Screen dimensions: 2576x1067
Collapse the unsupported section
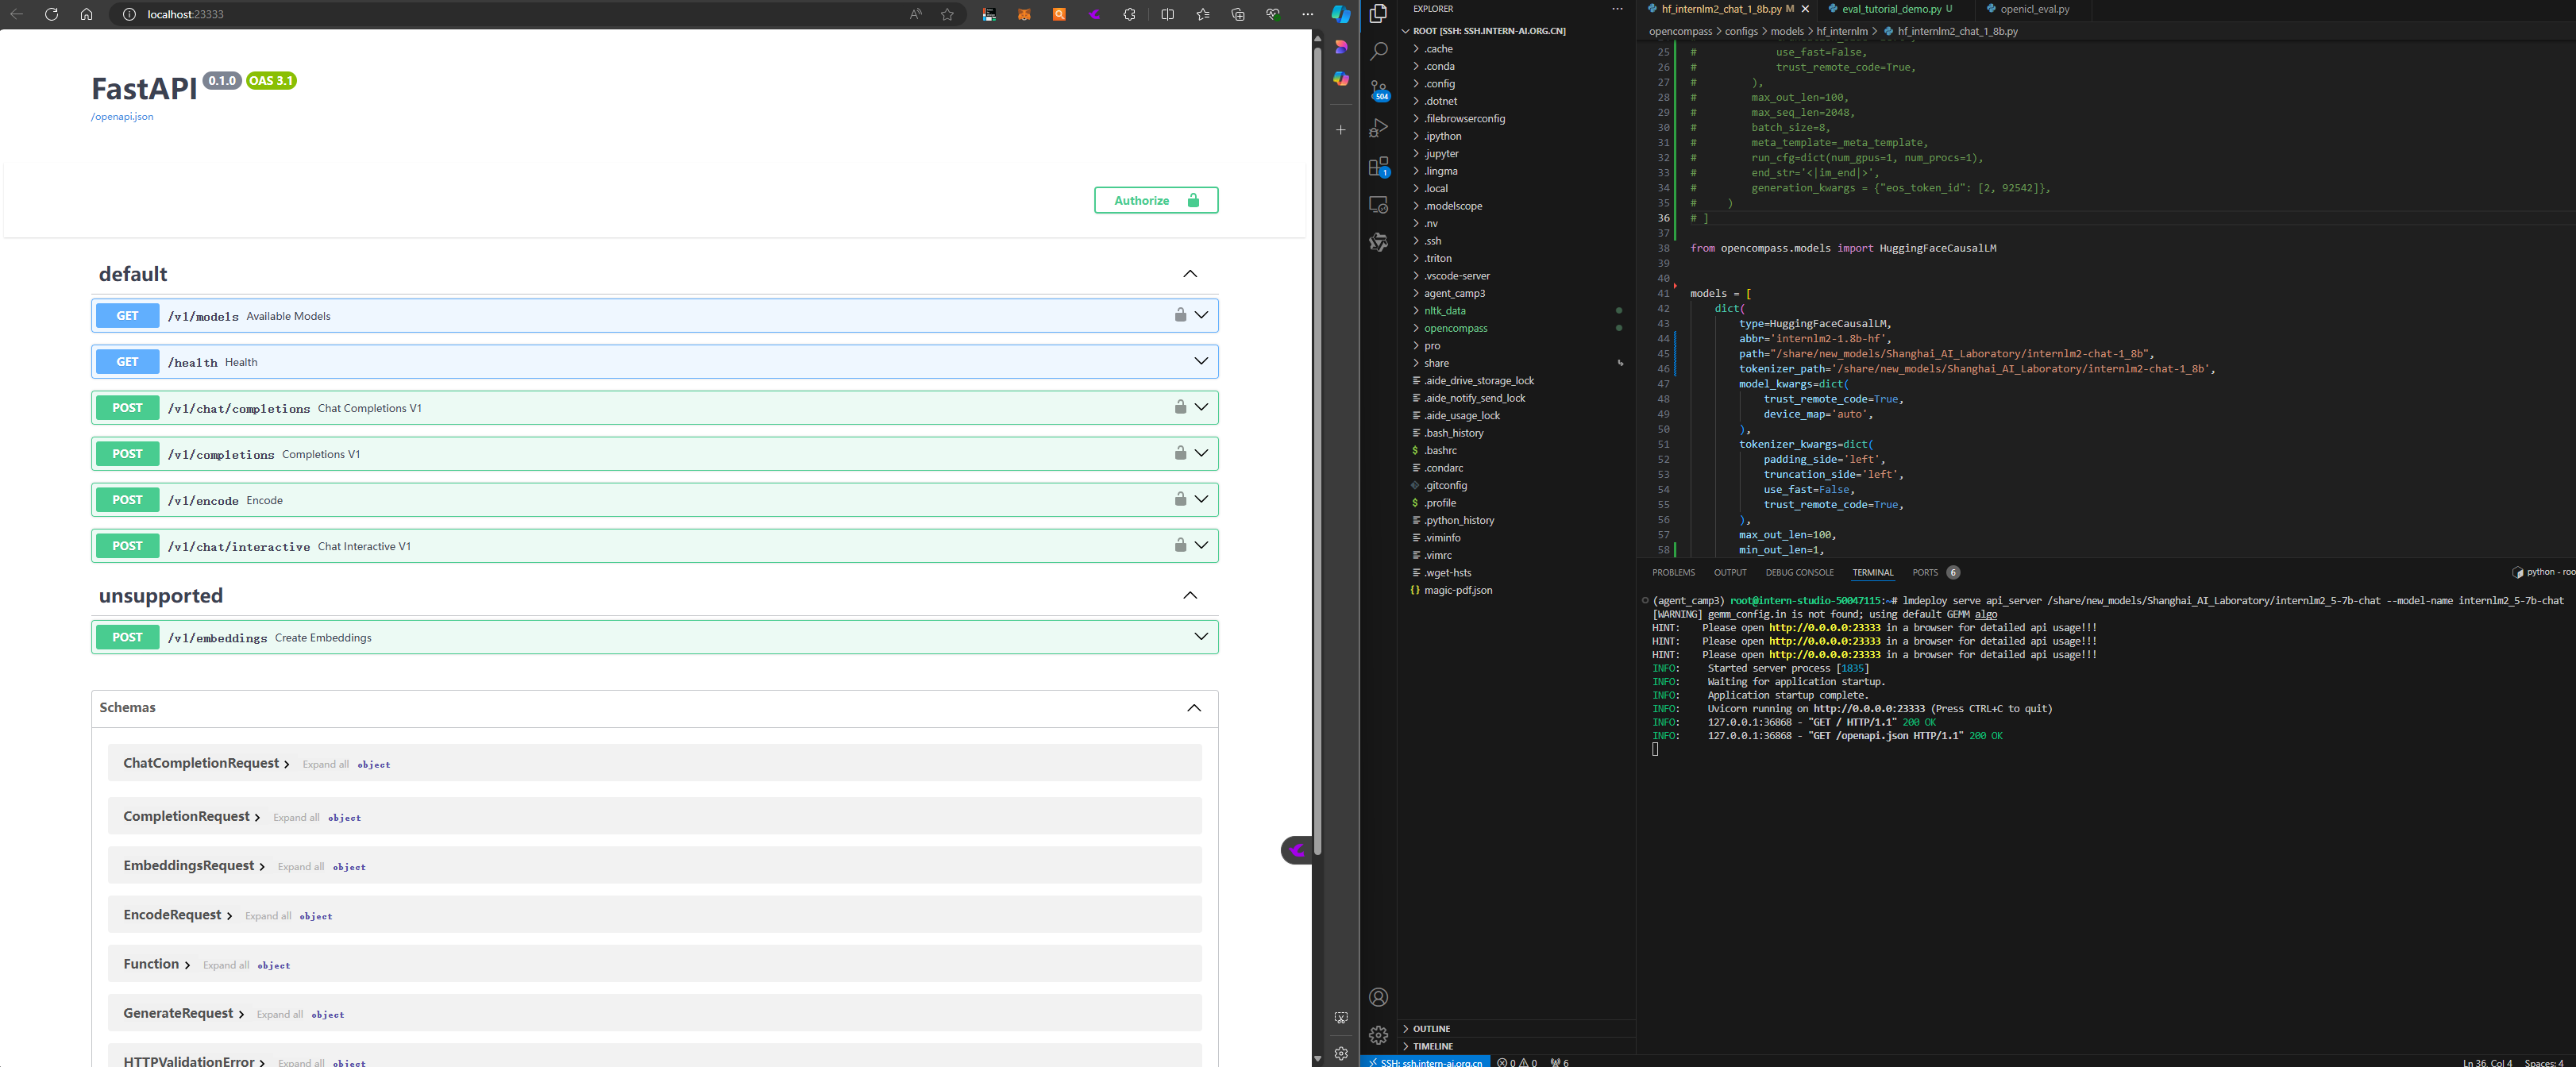coord(1190,595)
